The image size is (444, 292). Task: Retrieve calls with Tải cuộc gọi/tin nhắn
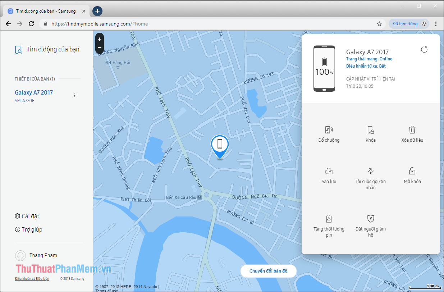(x=370, y=176)
